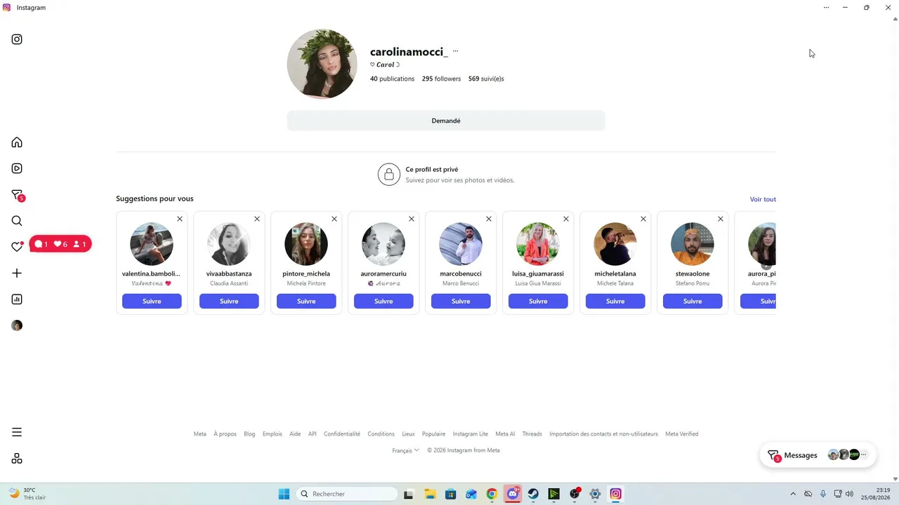Screen dimensions: 899x505
Task: Open the Instagram Lite footer link
Action: 471,434
